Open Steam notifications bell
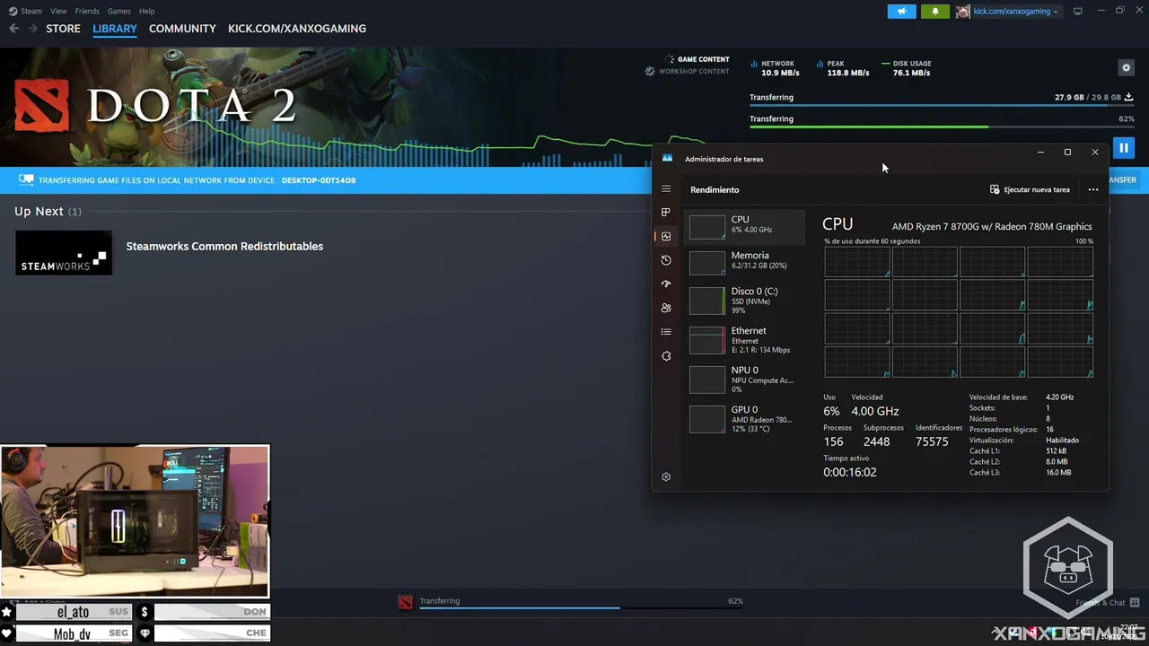The image size is (1149, 646). [934, 12]
